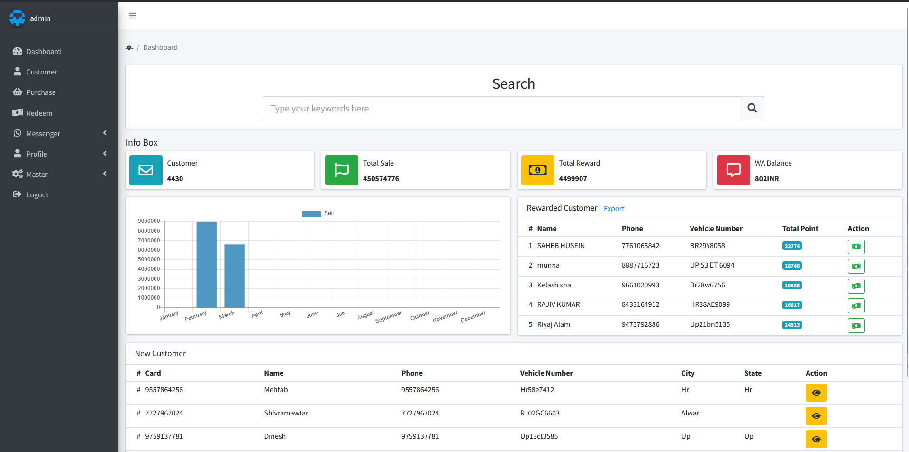Click the Total Reward cash icon

(x=537, y=170)
